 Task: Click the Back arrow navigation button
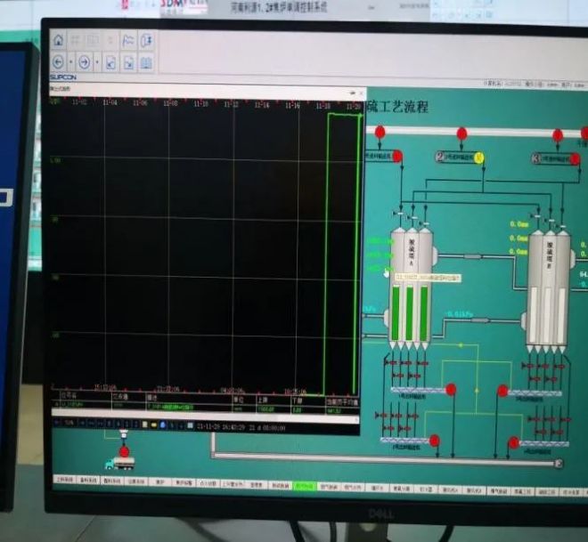tap(59, 62)
